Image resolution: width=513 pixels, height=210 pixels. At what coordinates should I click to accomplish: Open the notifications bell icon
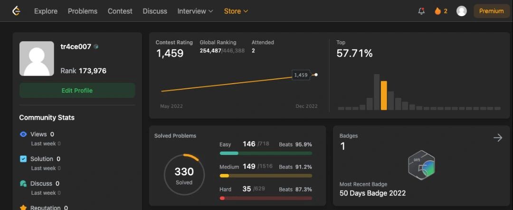click(x=421, y=11)
